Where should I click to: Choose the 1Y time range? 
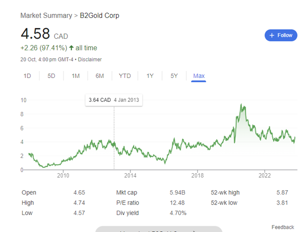pos(150,76)
